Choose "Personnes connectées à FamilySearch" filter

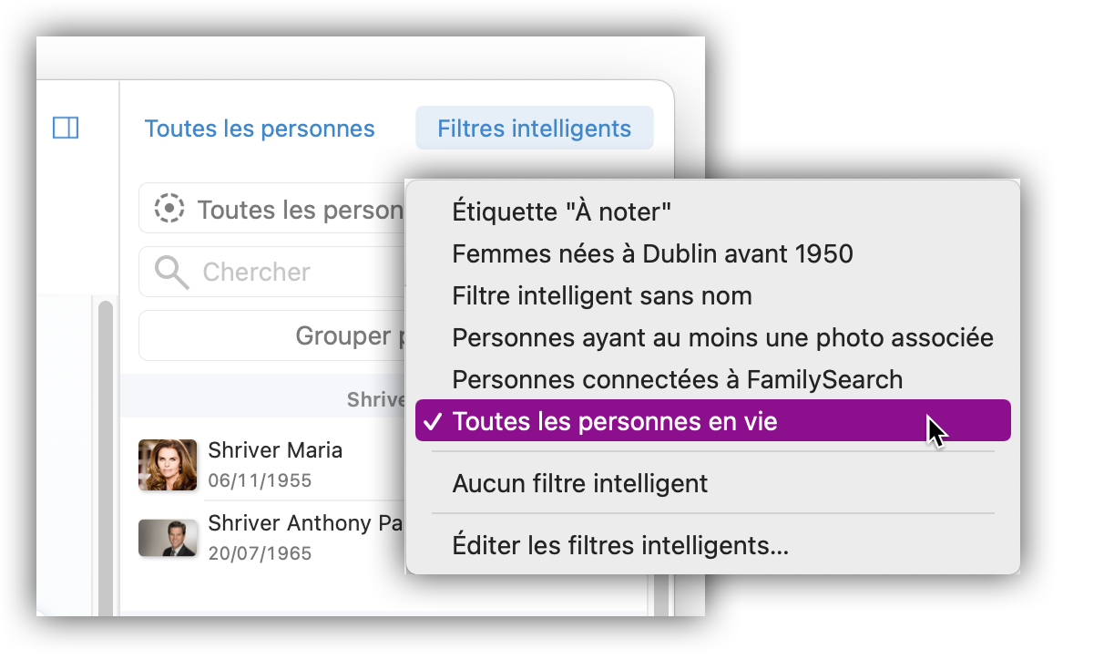click(677, 379)
